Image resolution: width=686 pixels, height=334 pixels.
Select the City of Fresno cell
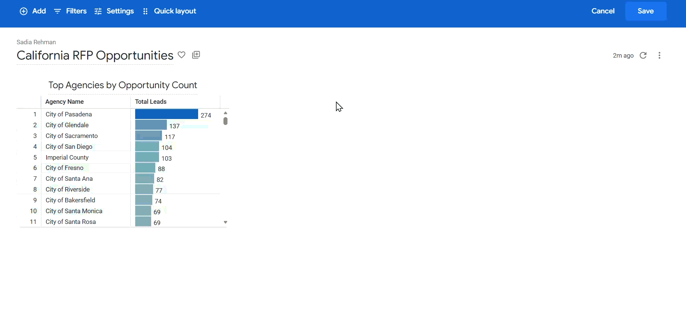64,168
